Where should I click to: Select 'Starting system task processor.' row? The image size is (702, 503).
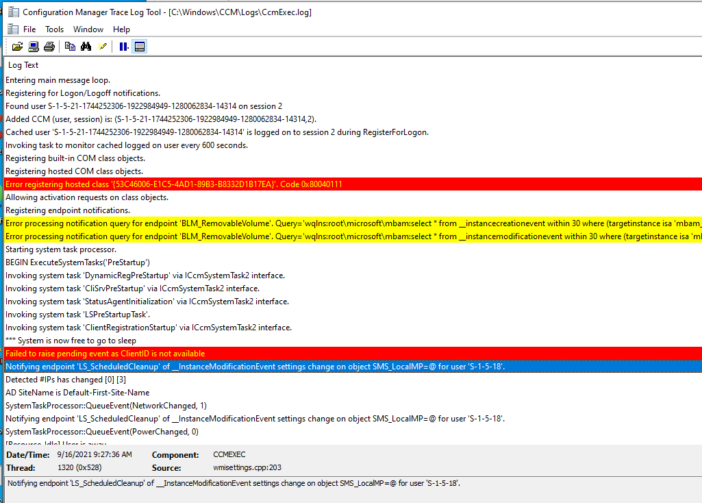(x=353, y=249)
